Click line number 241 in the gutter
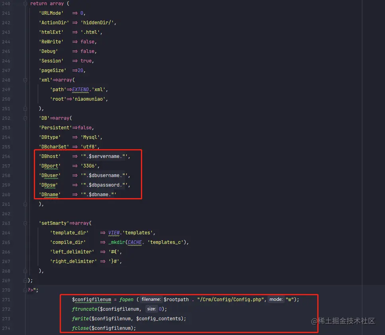 coord(6,13)
